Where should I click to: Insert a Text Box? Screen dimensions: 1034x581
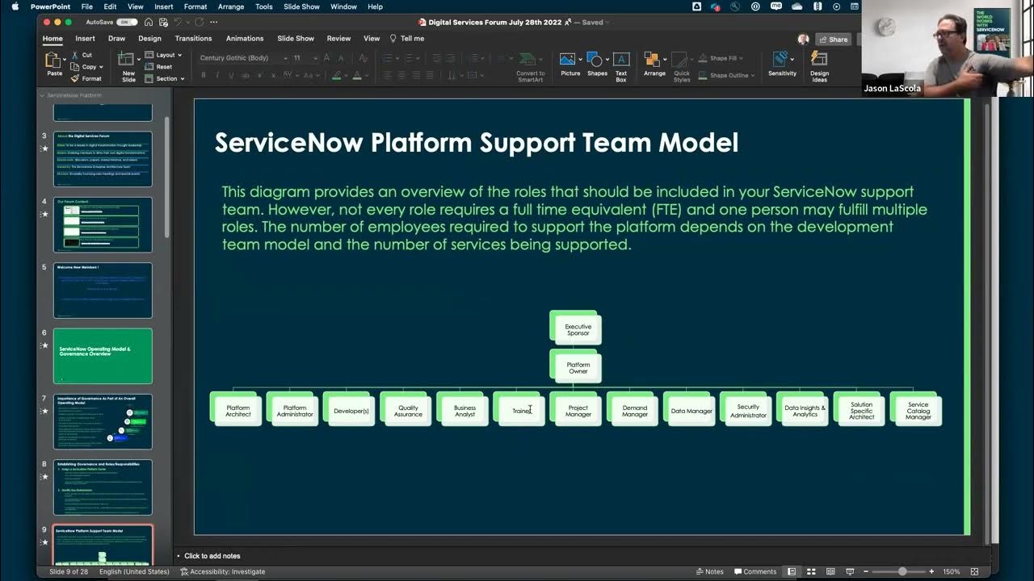[621, 66]
